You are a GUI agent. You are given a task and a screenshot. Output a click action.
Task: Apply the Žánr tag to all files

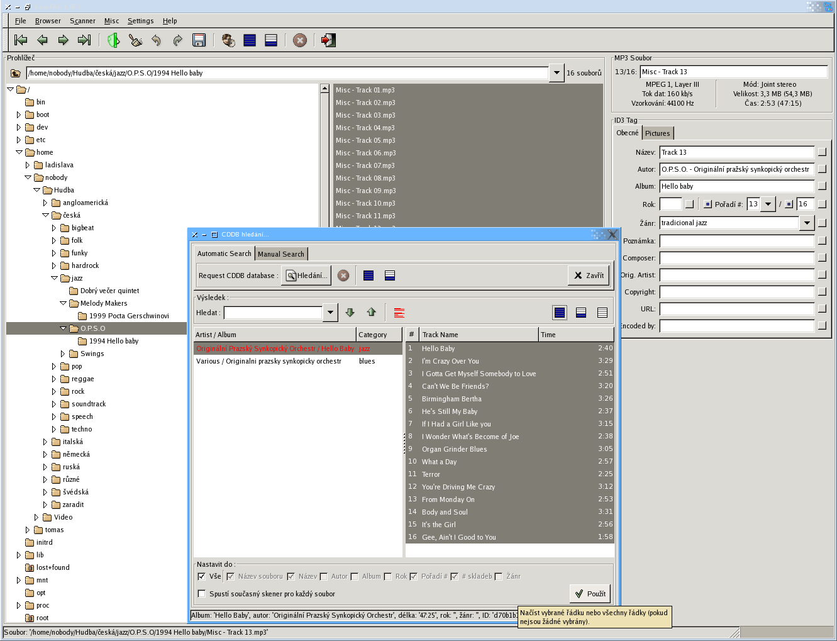click(x=822, y=223)
